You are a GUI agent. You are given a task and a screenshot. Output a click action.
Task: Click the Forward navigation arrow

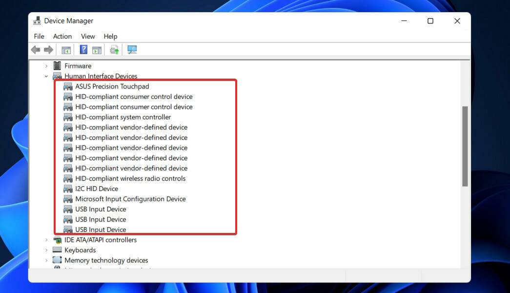pyautogui.click(x=47, y=49)
